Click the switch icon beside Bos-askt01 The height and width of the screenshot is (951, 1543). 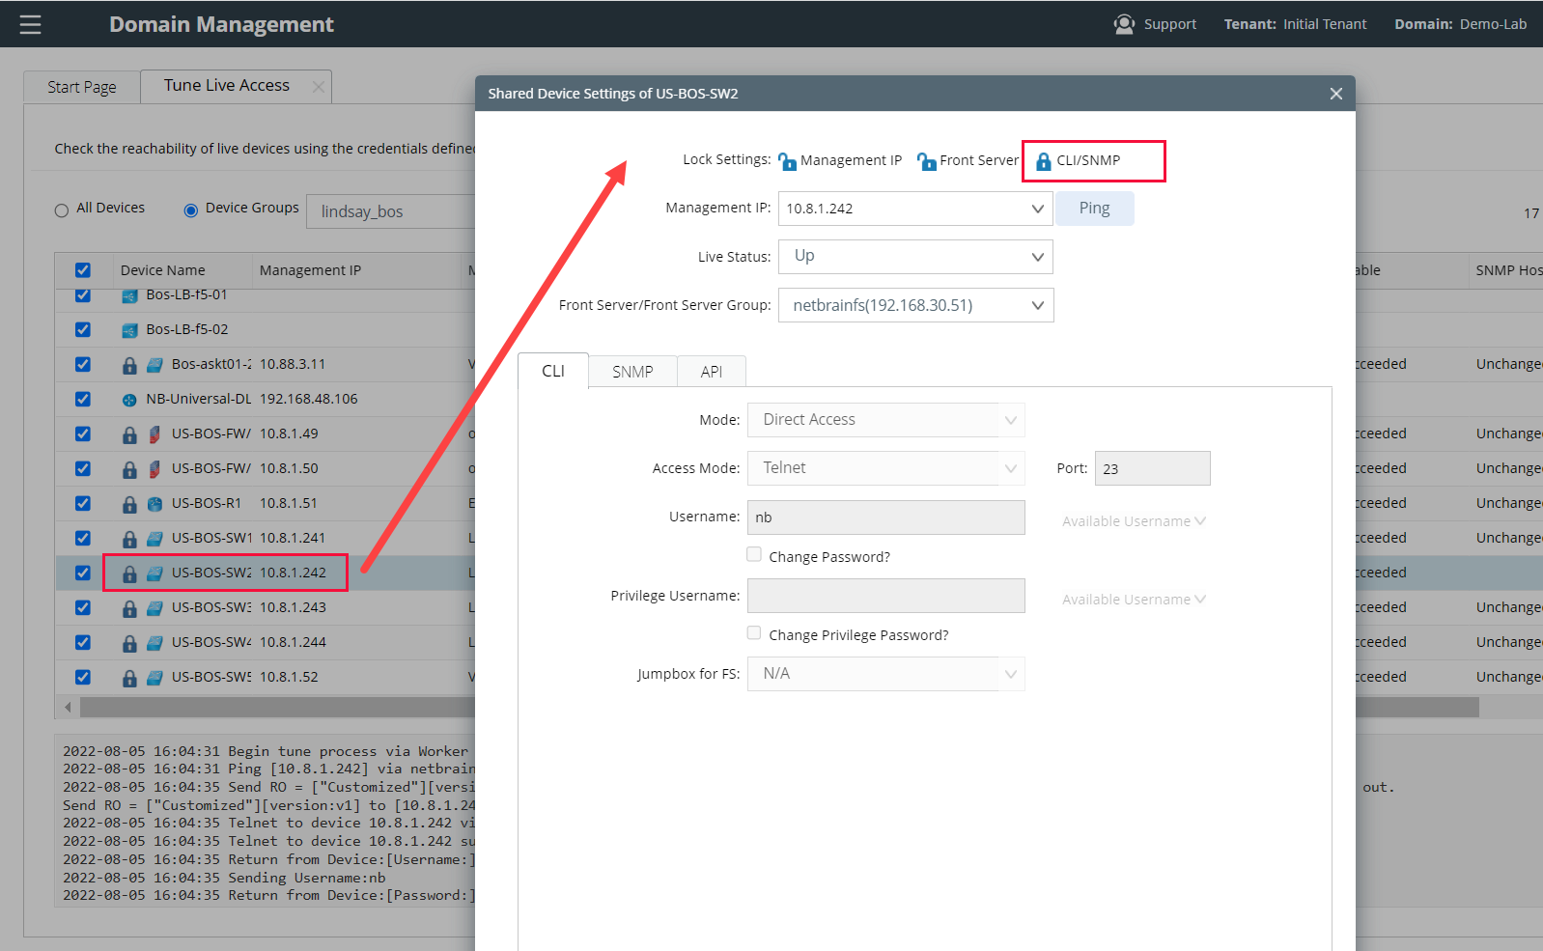[154, 365]
